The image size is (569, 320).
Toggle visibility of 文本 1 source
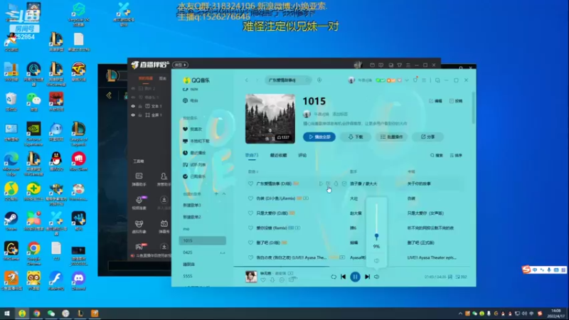(x=133, y=106)
